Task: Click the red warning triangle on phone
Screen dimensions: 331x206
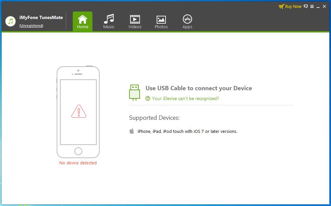Action: (79, 112)
